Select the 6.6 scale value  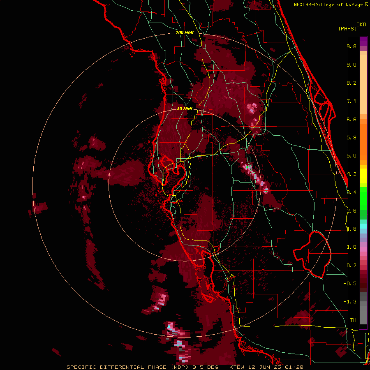pos(351,119)
